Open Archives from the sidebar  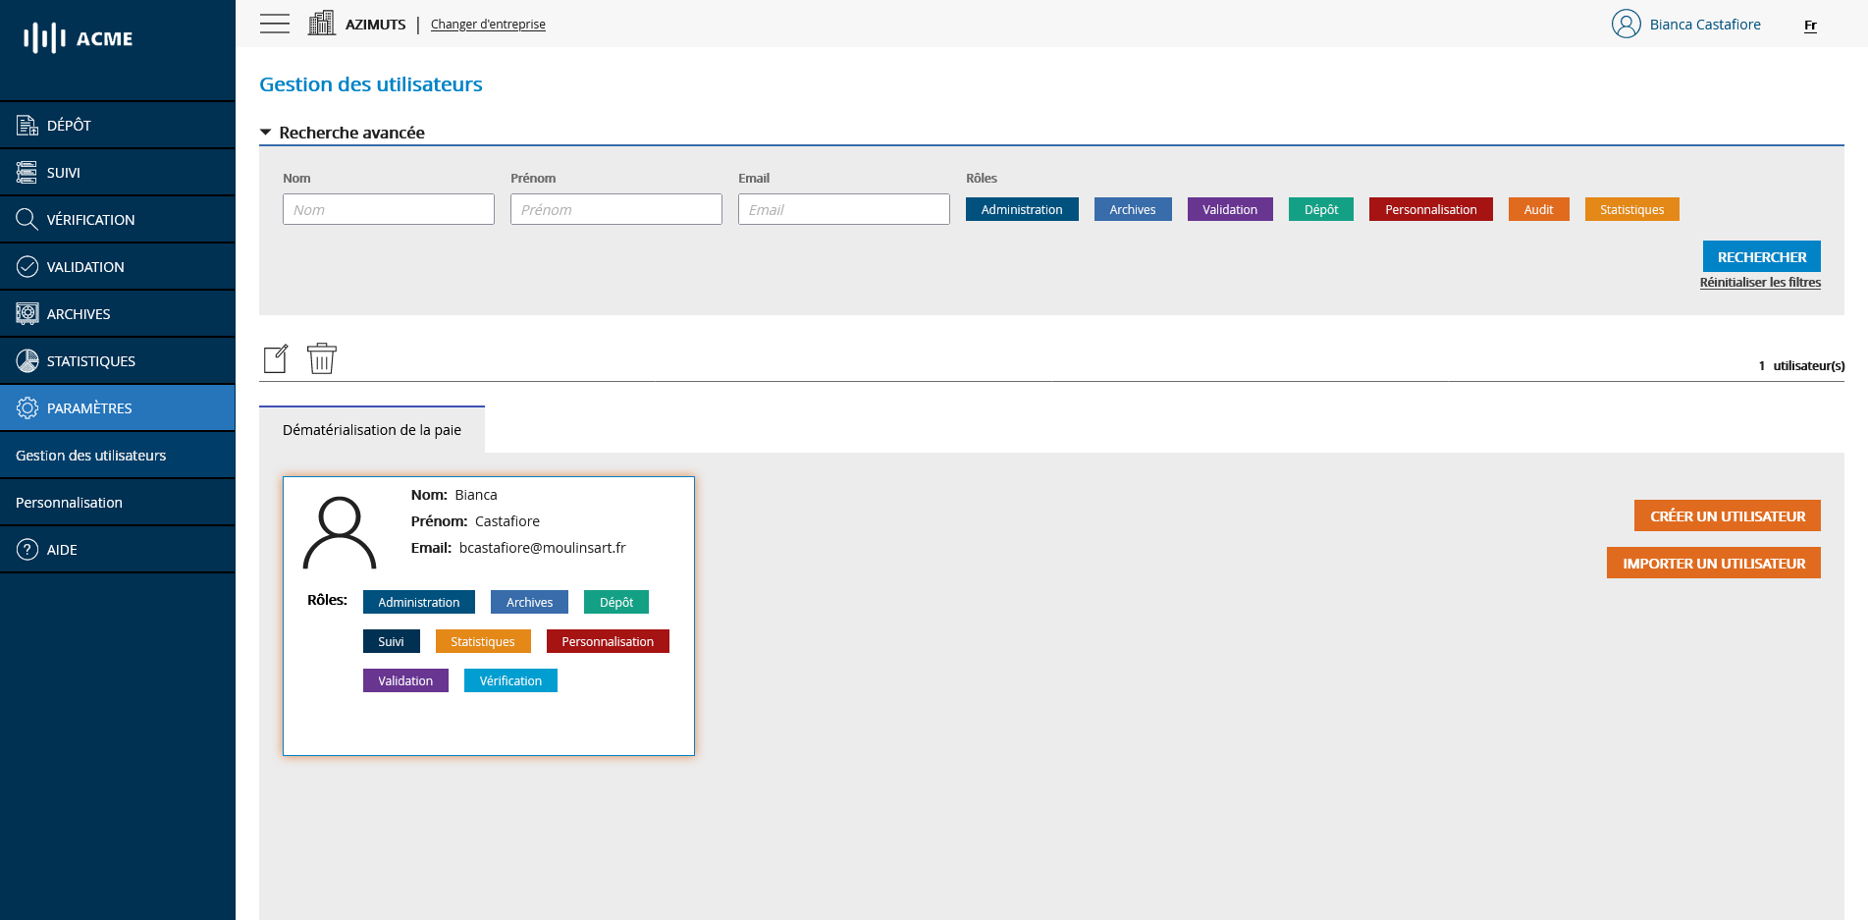(x=27, y=313)
